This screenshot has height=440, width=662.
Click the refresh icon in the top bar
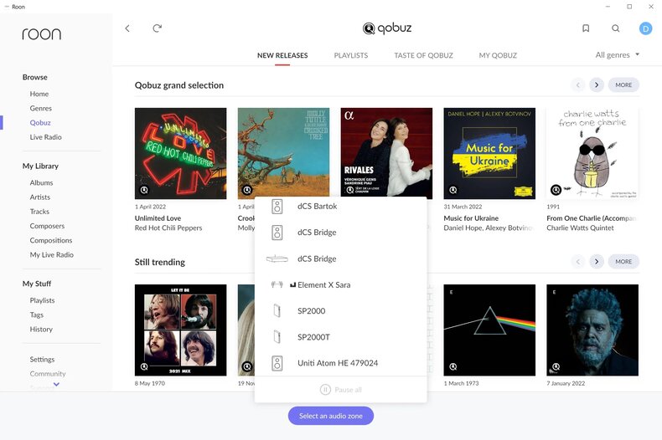(x=157, y=28)
